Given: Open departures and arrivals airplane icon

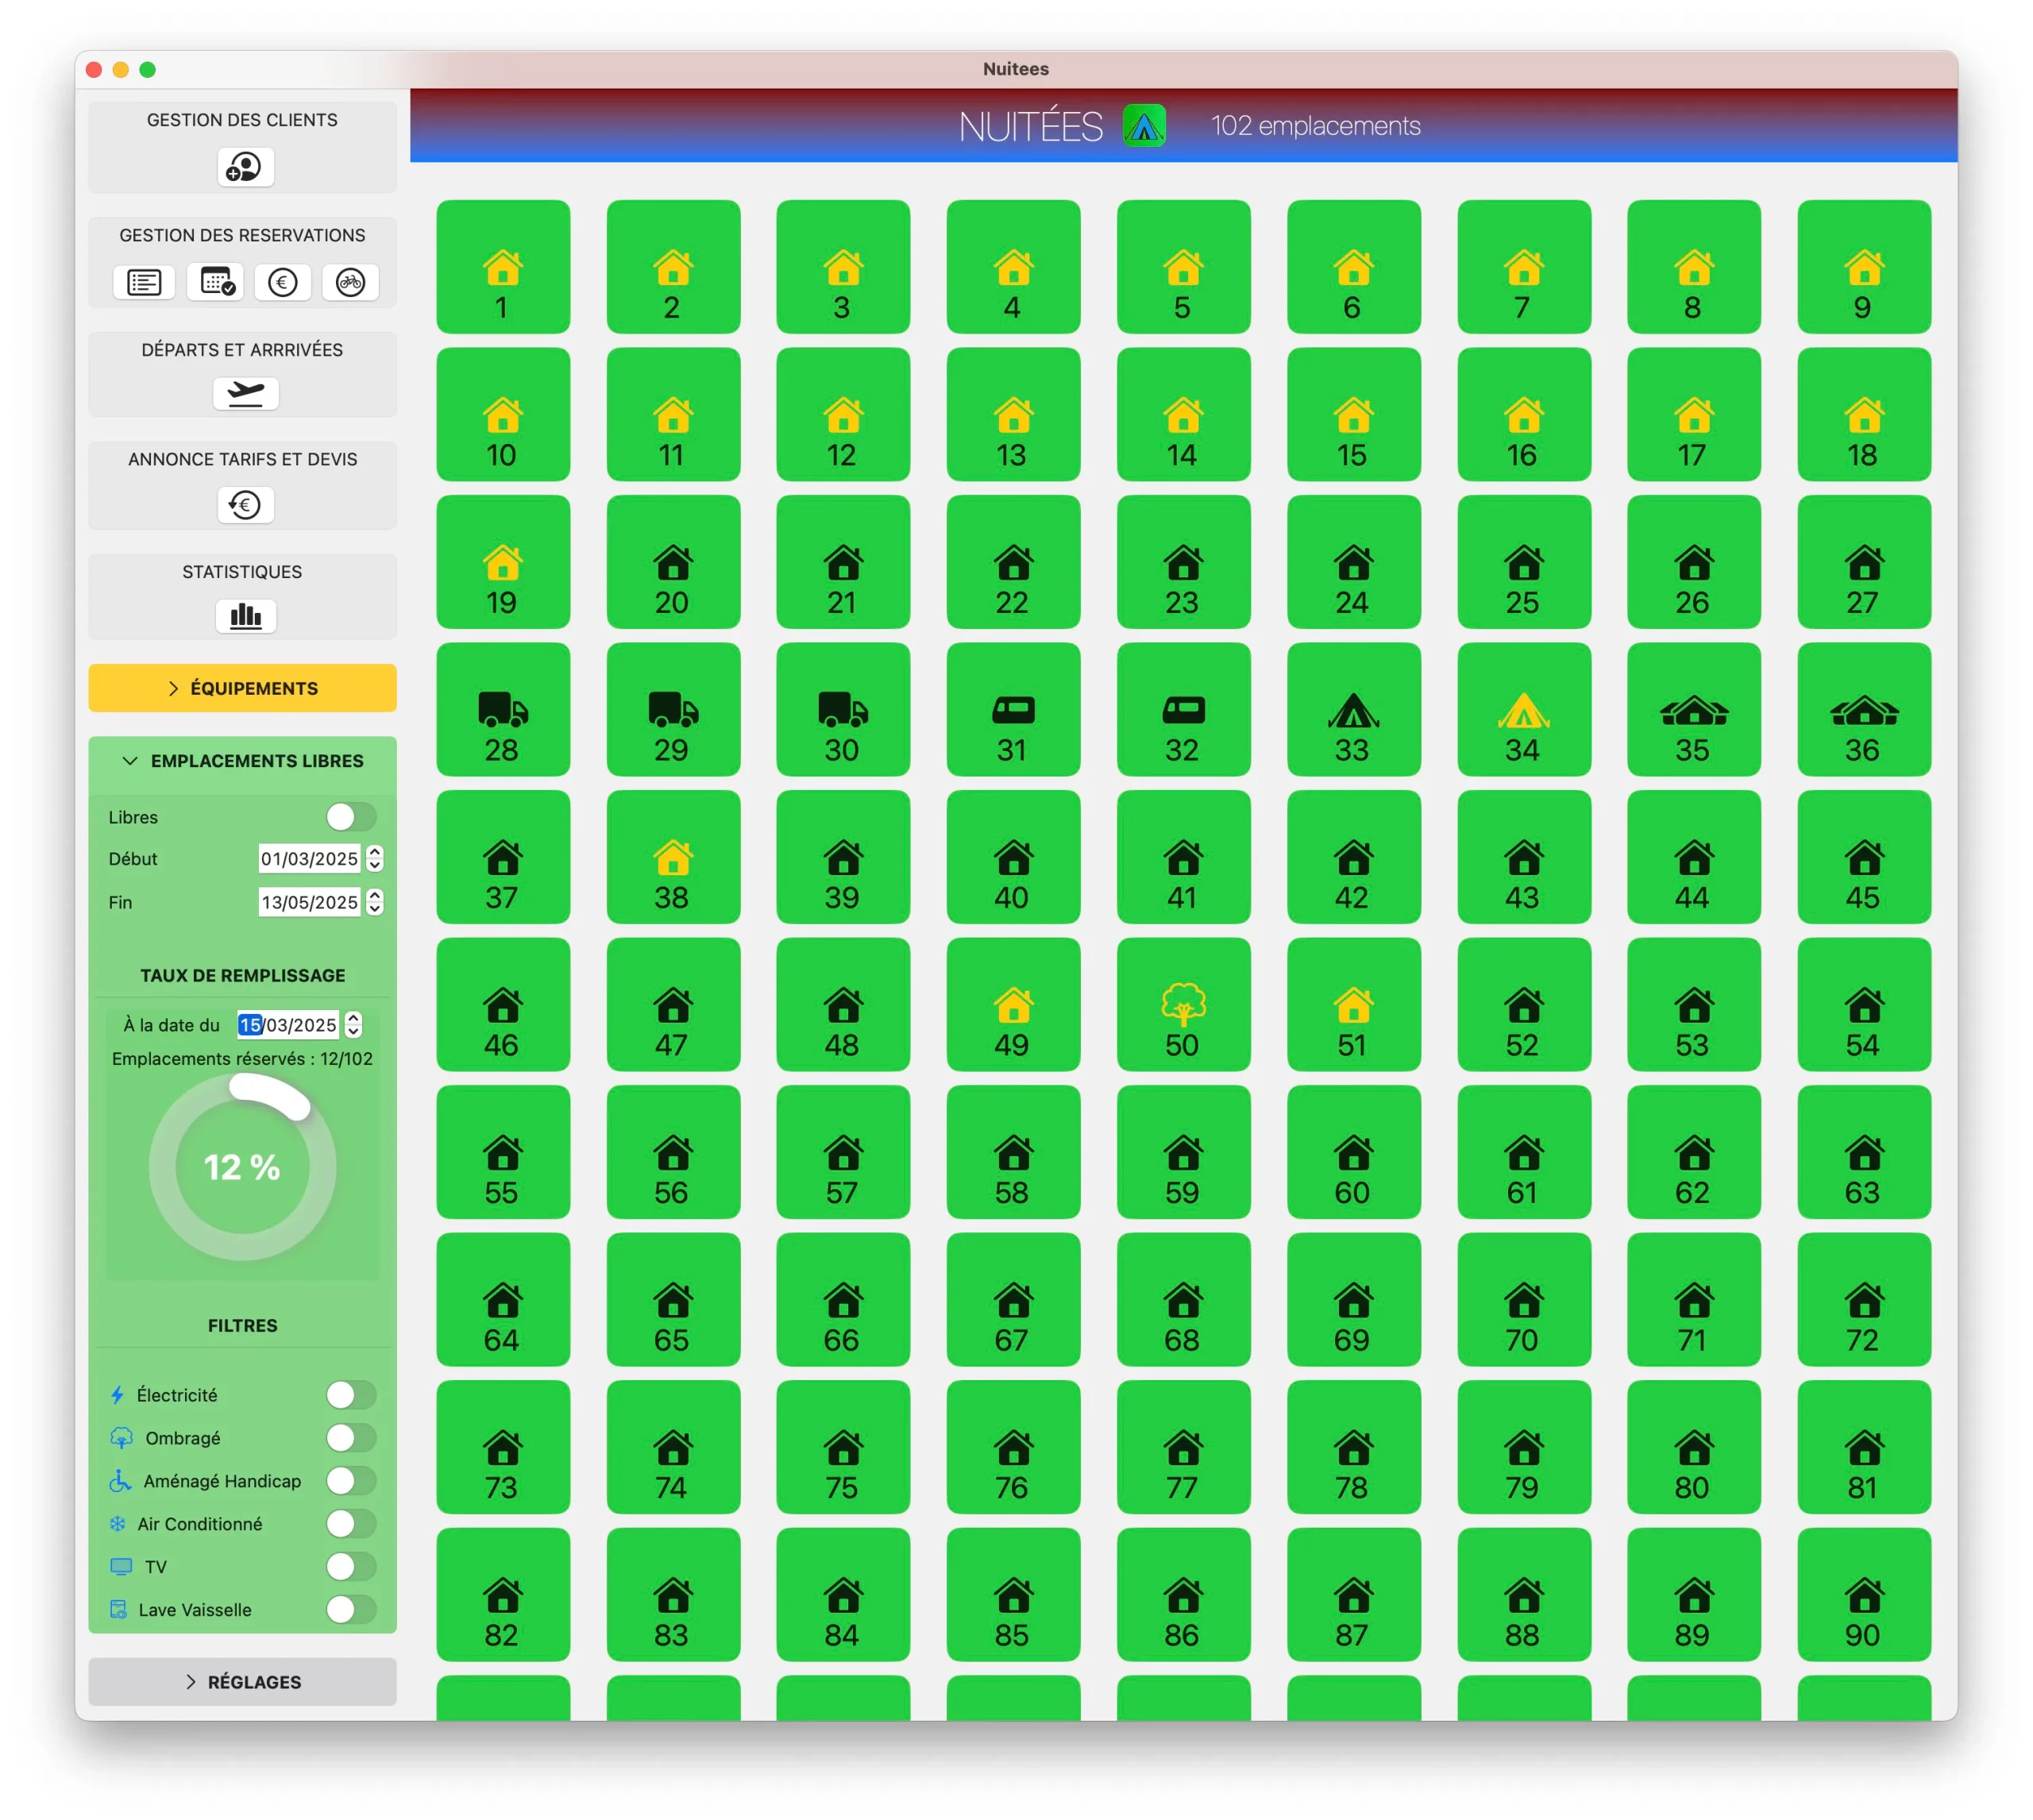Looking at the screenshot, I should click(x=245, y=393).
